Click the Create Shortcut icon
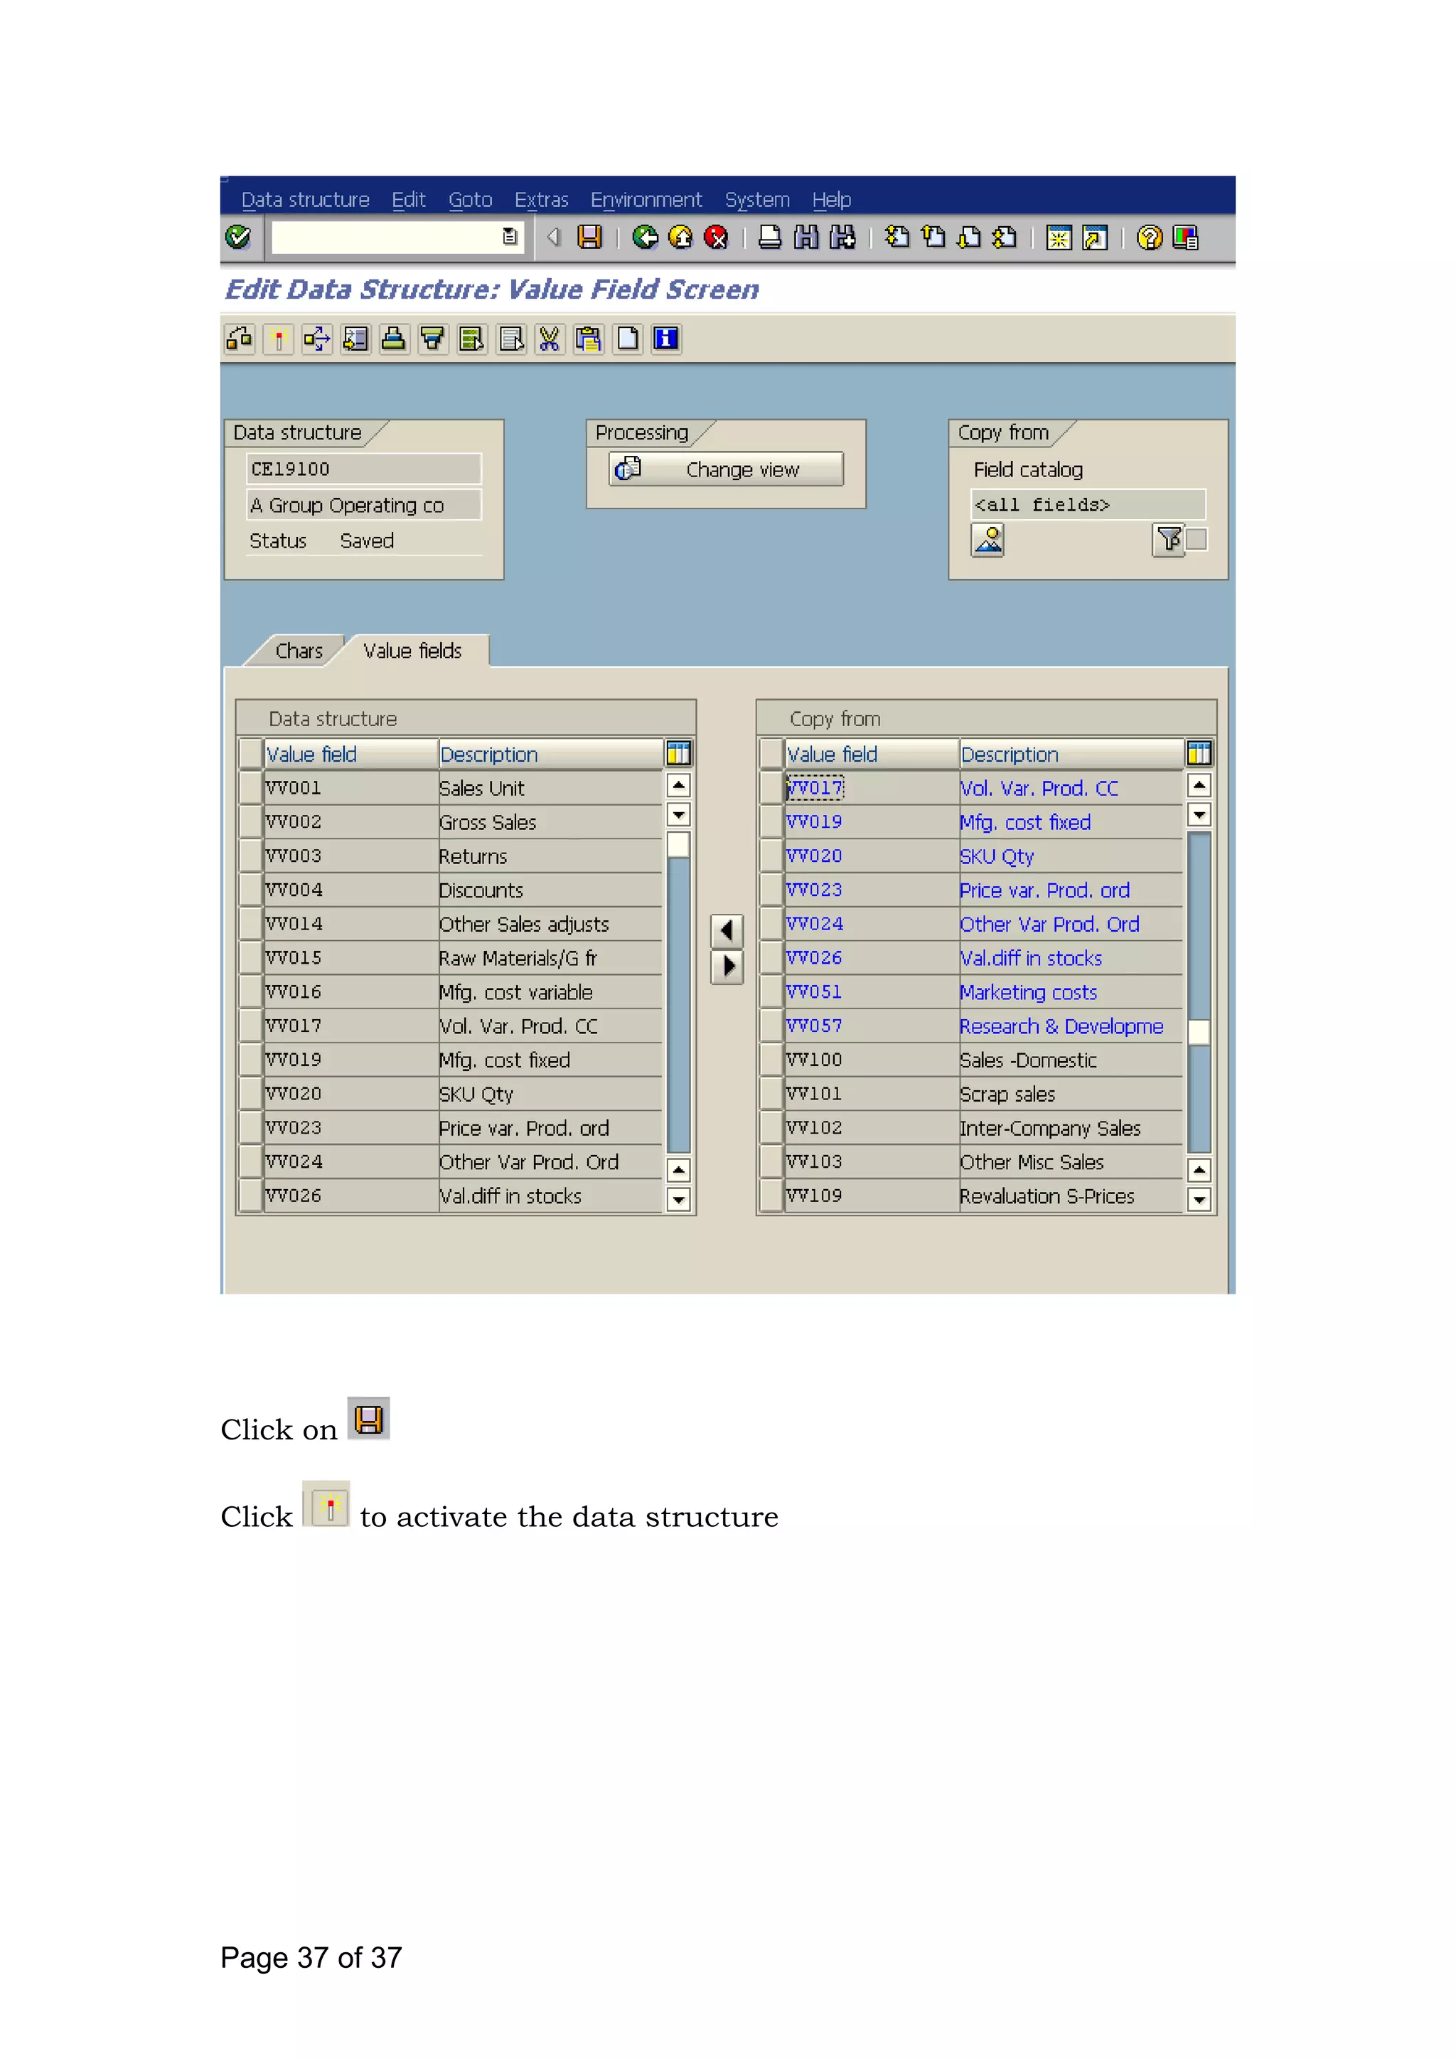The width and height of the screenshot is (1456, 2061). point(1094,238)
